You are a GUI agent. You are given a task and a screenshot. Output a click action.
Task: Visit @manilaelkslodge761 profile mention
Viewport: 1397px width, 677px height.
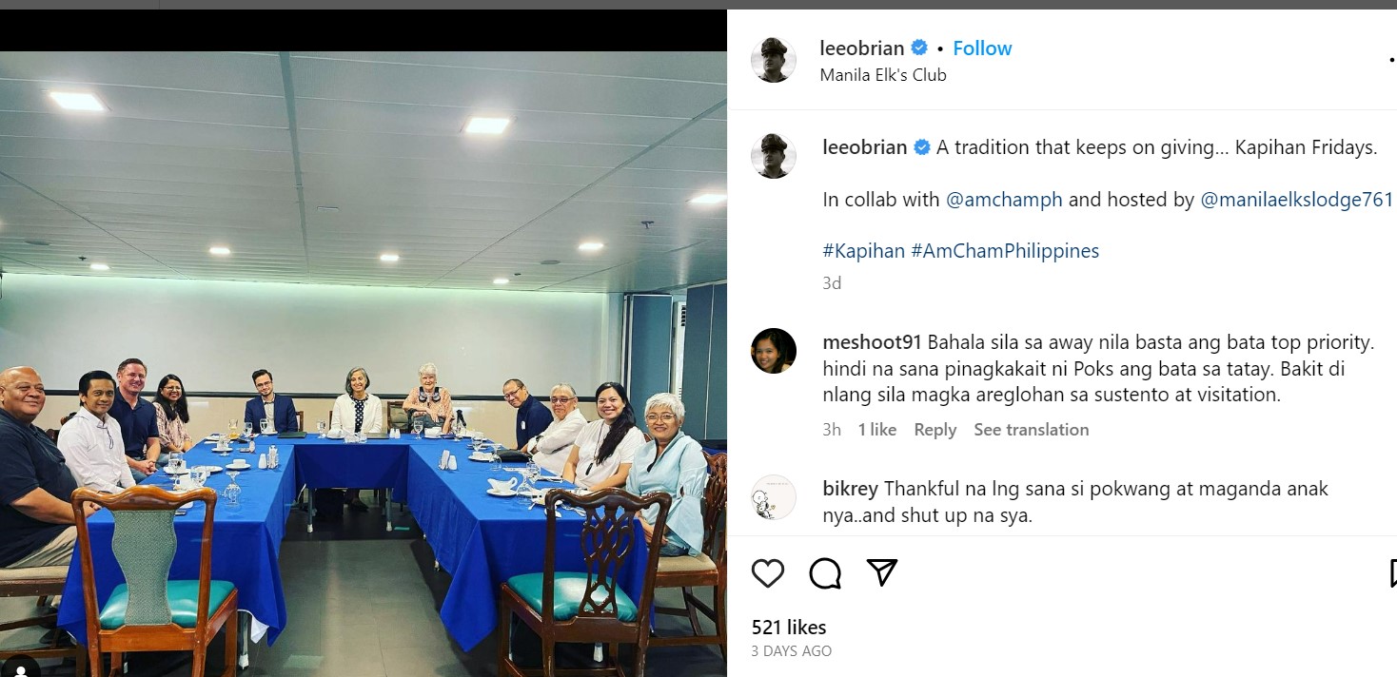point(1297,200)
